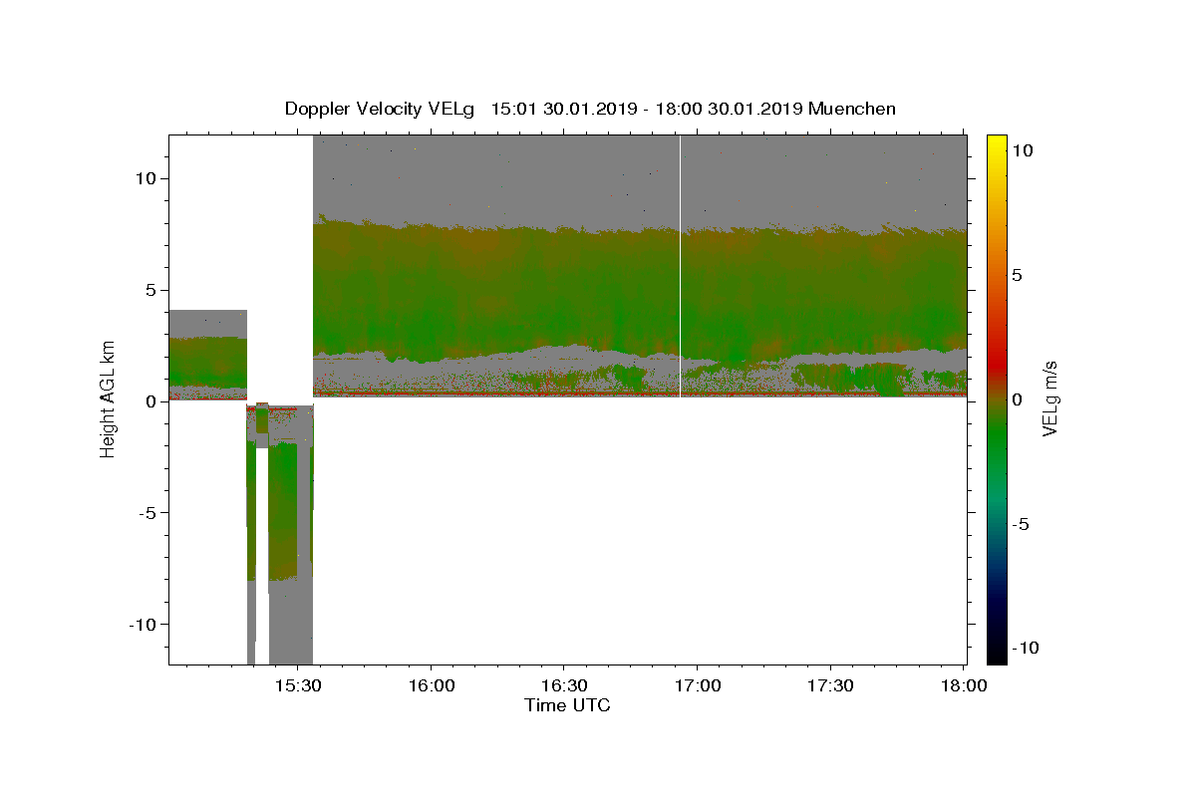Viewport: 1196px width, 797px height.
Task: Click the plot title 'Doppler Velocity VELg'
Action: tap(382, 109)
